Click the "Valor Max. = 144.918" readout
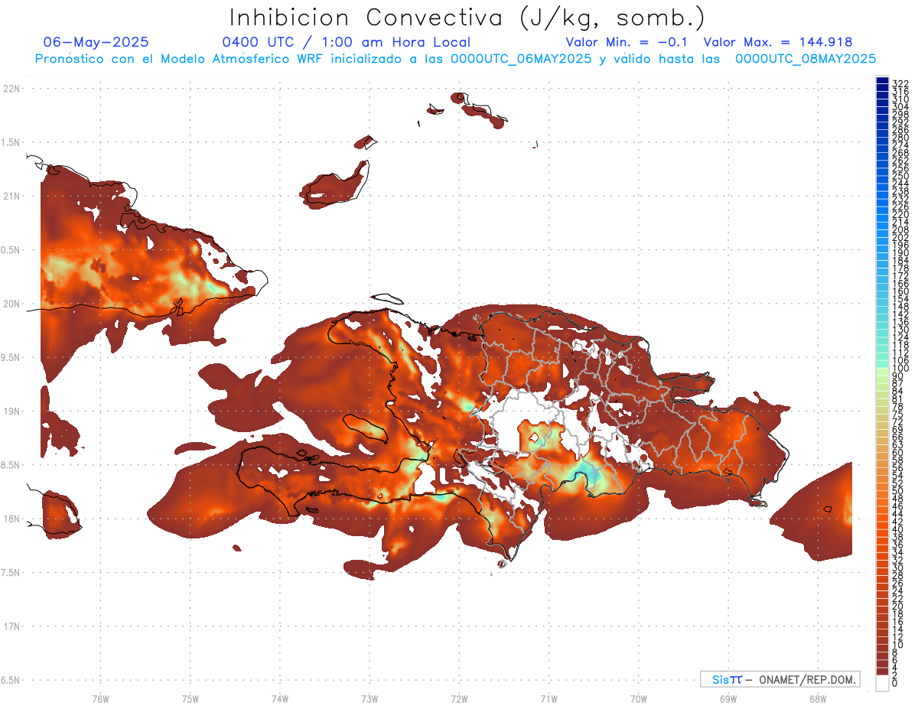This screenshot has height=709, width=918. click(x=777, y=42)
